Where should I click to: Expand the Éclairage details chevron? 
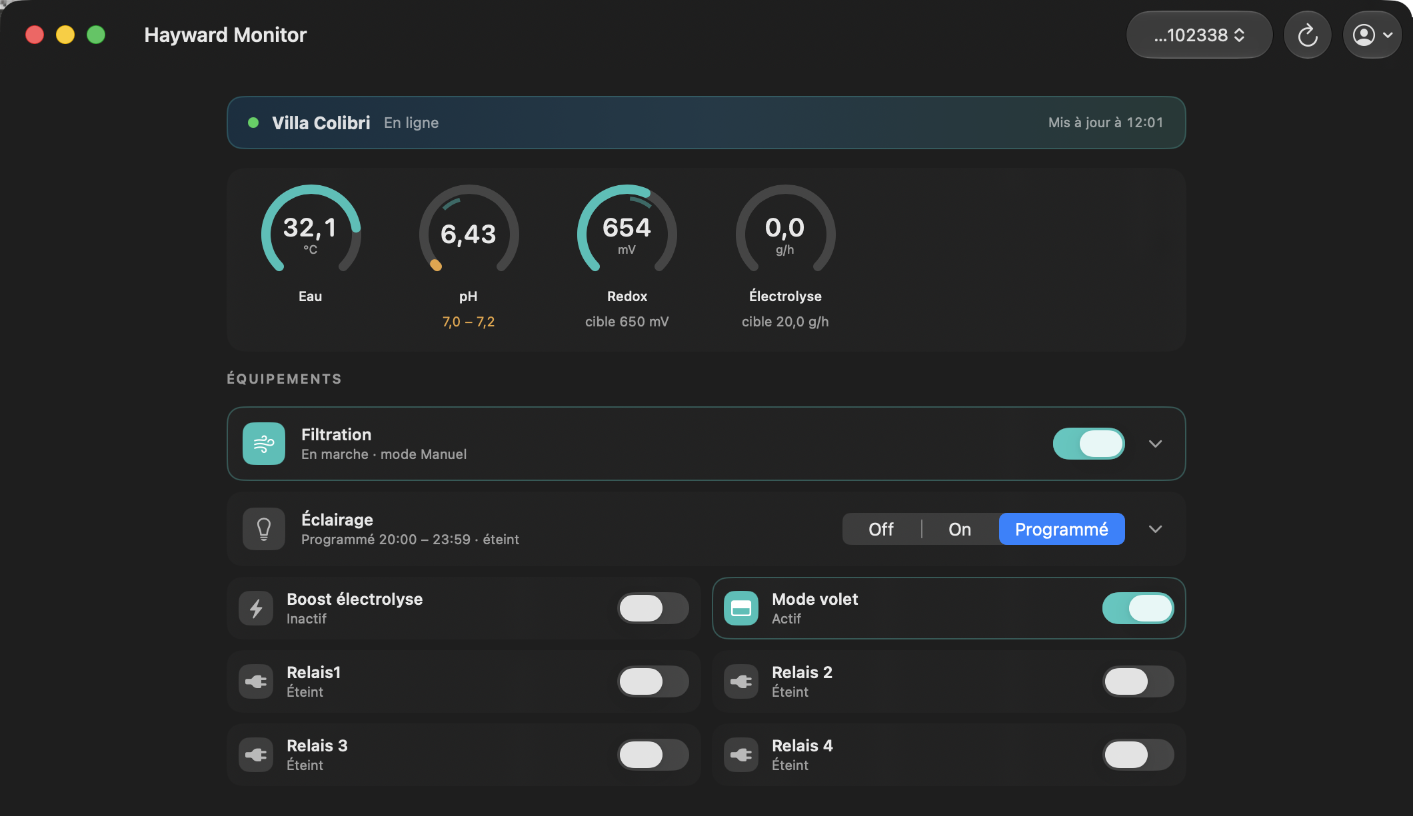(1156, 529)
